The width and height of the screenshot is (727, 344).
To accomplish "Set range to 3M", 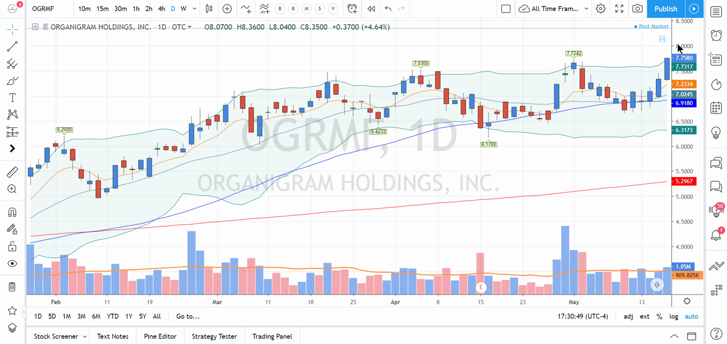I will click(81, 316).
